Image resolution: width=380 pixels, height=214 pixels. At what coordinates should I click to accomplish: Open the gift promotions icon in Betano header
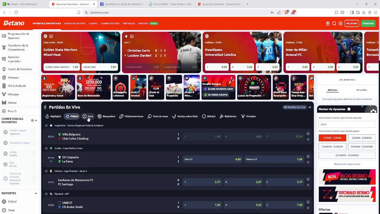point(328,23)
